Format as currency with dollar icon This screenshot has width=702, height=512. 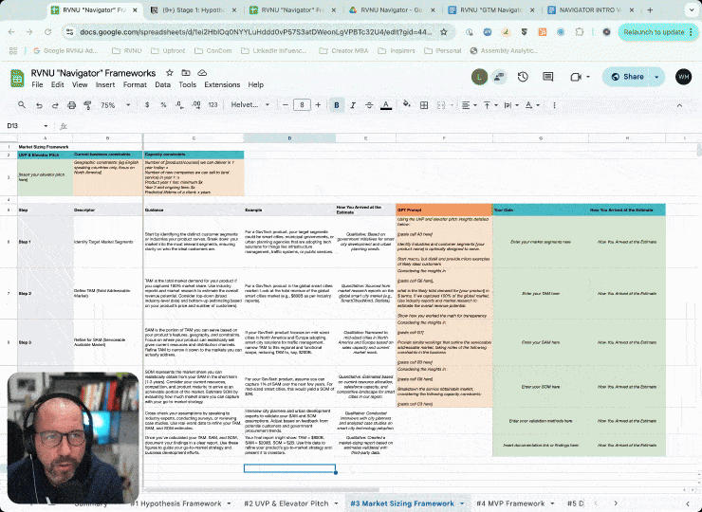coord(147,105)
